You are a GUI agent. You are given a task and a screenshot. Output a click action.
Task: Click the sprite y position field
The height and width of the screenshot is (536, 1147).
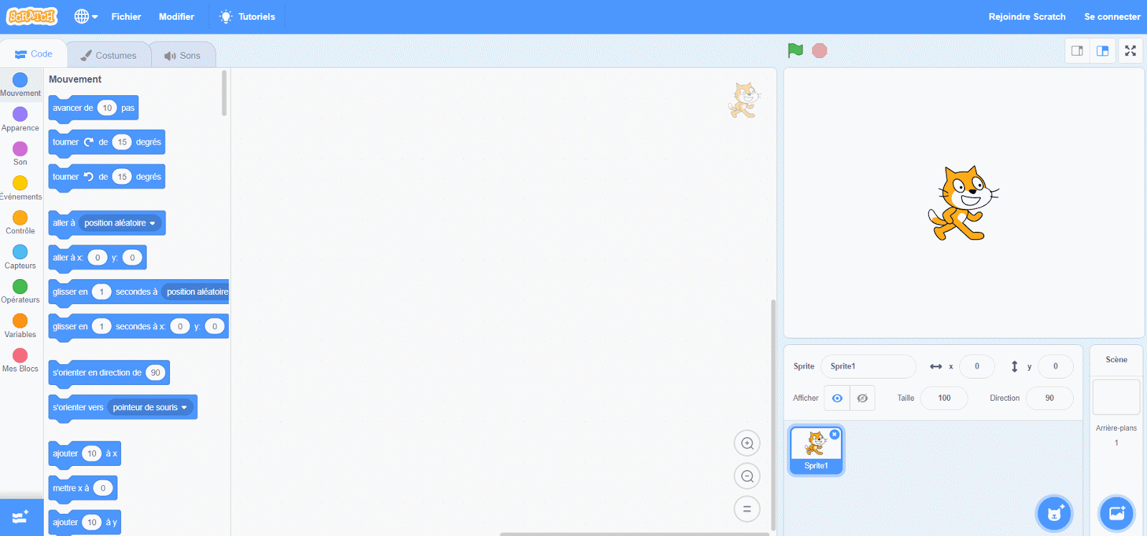[1055, 366]
